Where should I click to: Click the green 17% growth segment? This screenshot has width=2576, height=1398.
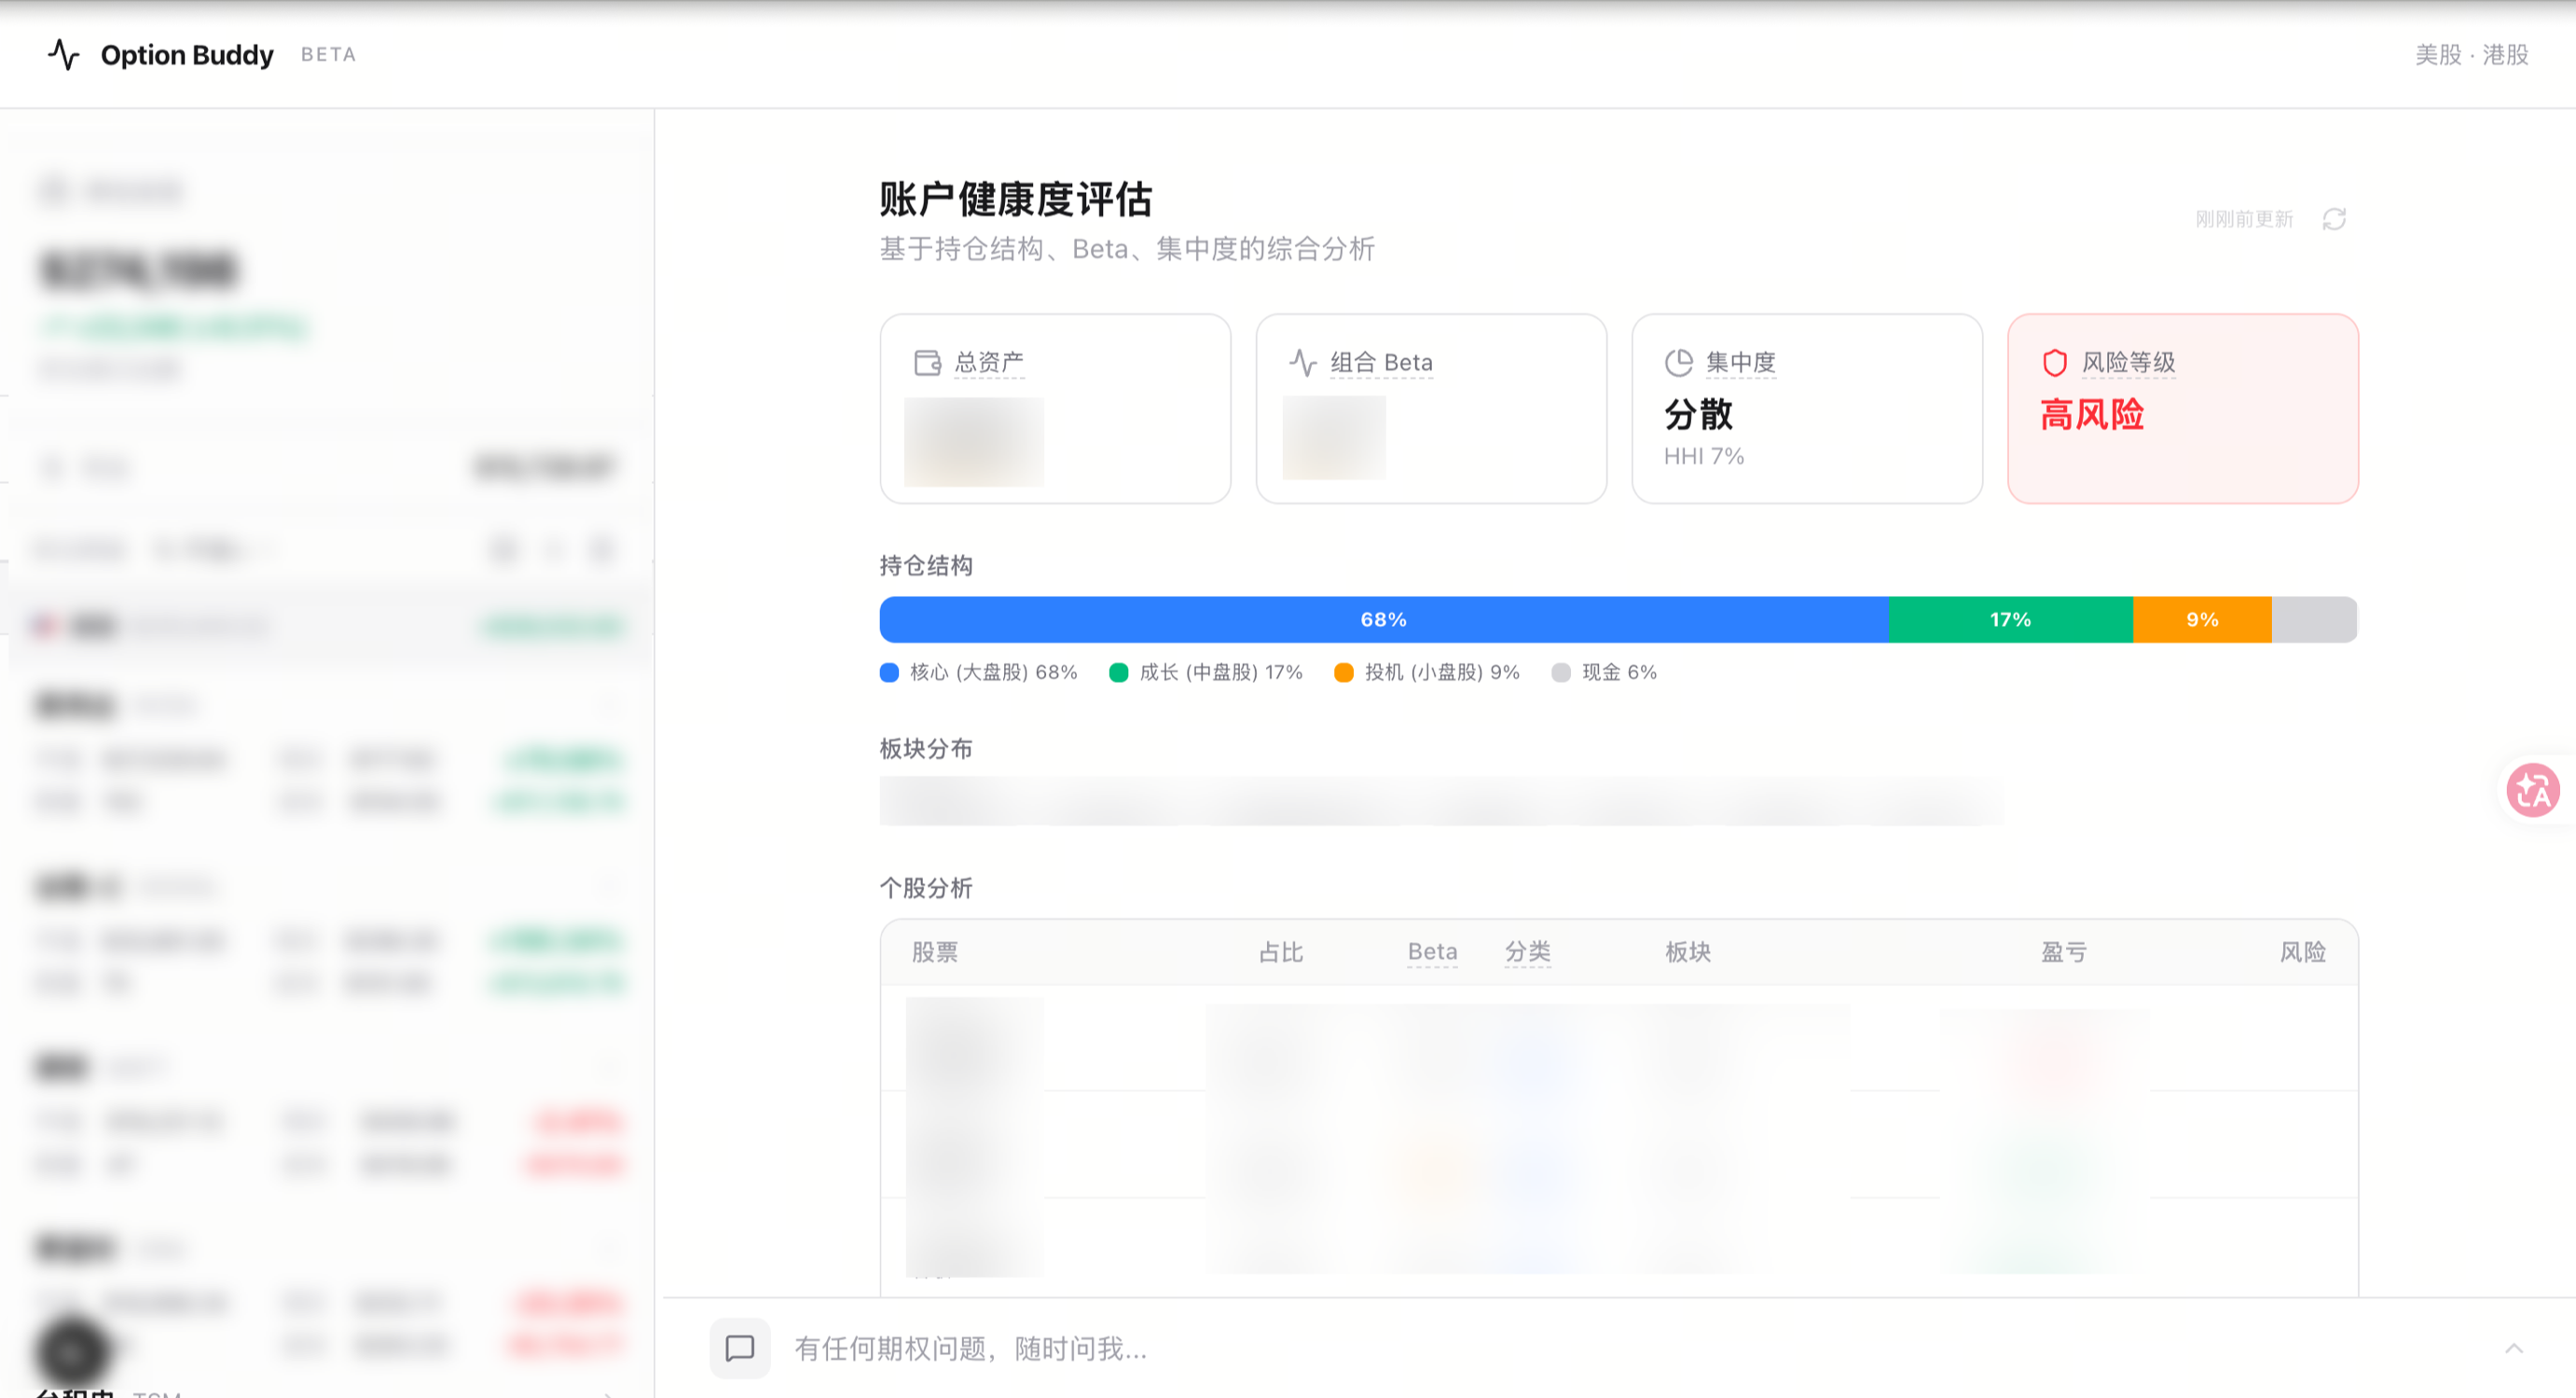2010,619
